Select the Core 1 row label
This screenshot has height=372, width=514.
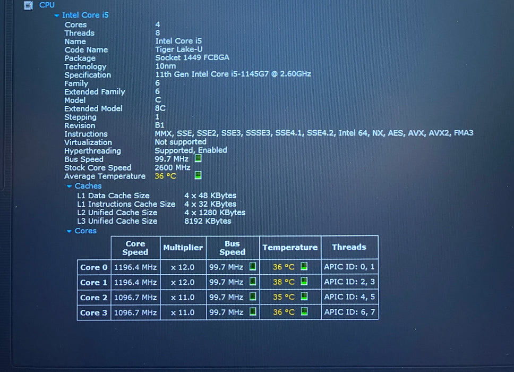pos(94,282)
